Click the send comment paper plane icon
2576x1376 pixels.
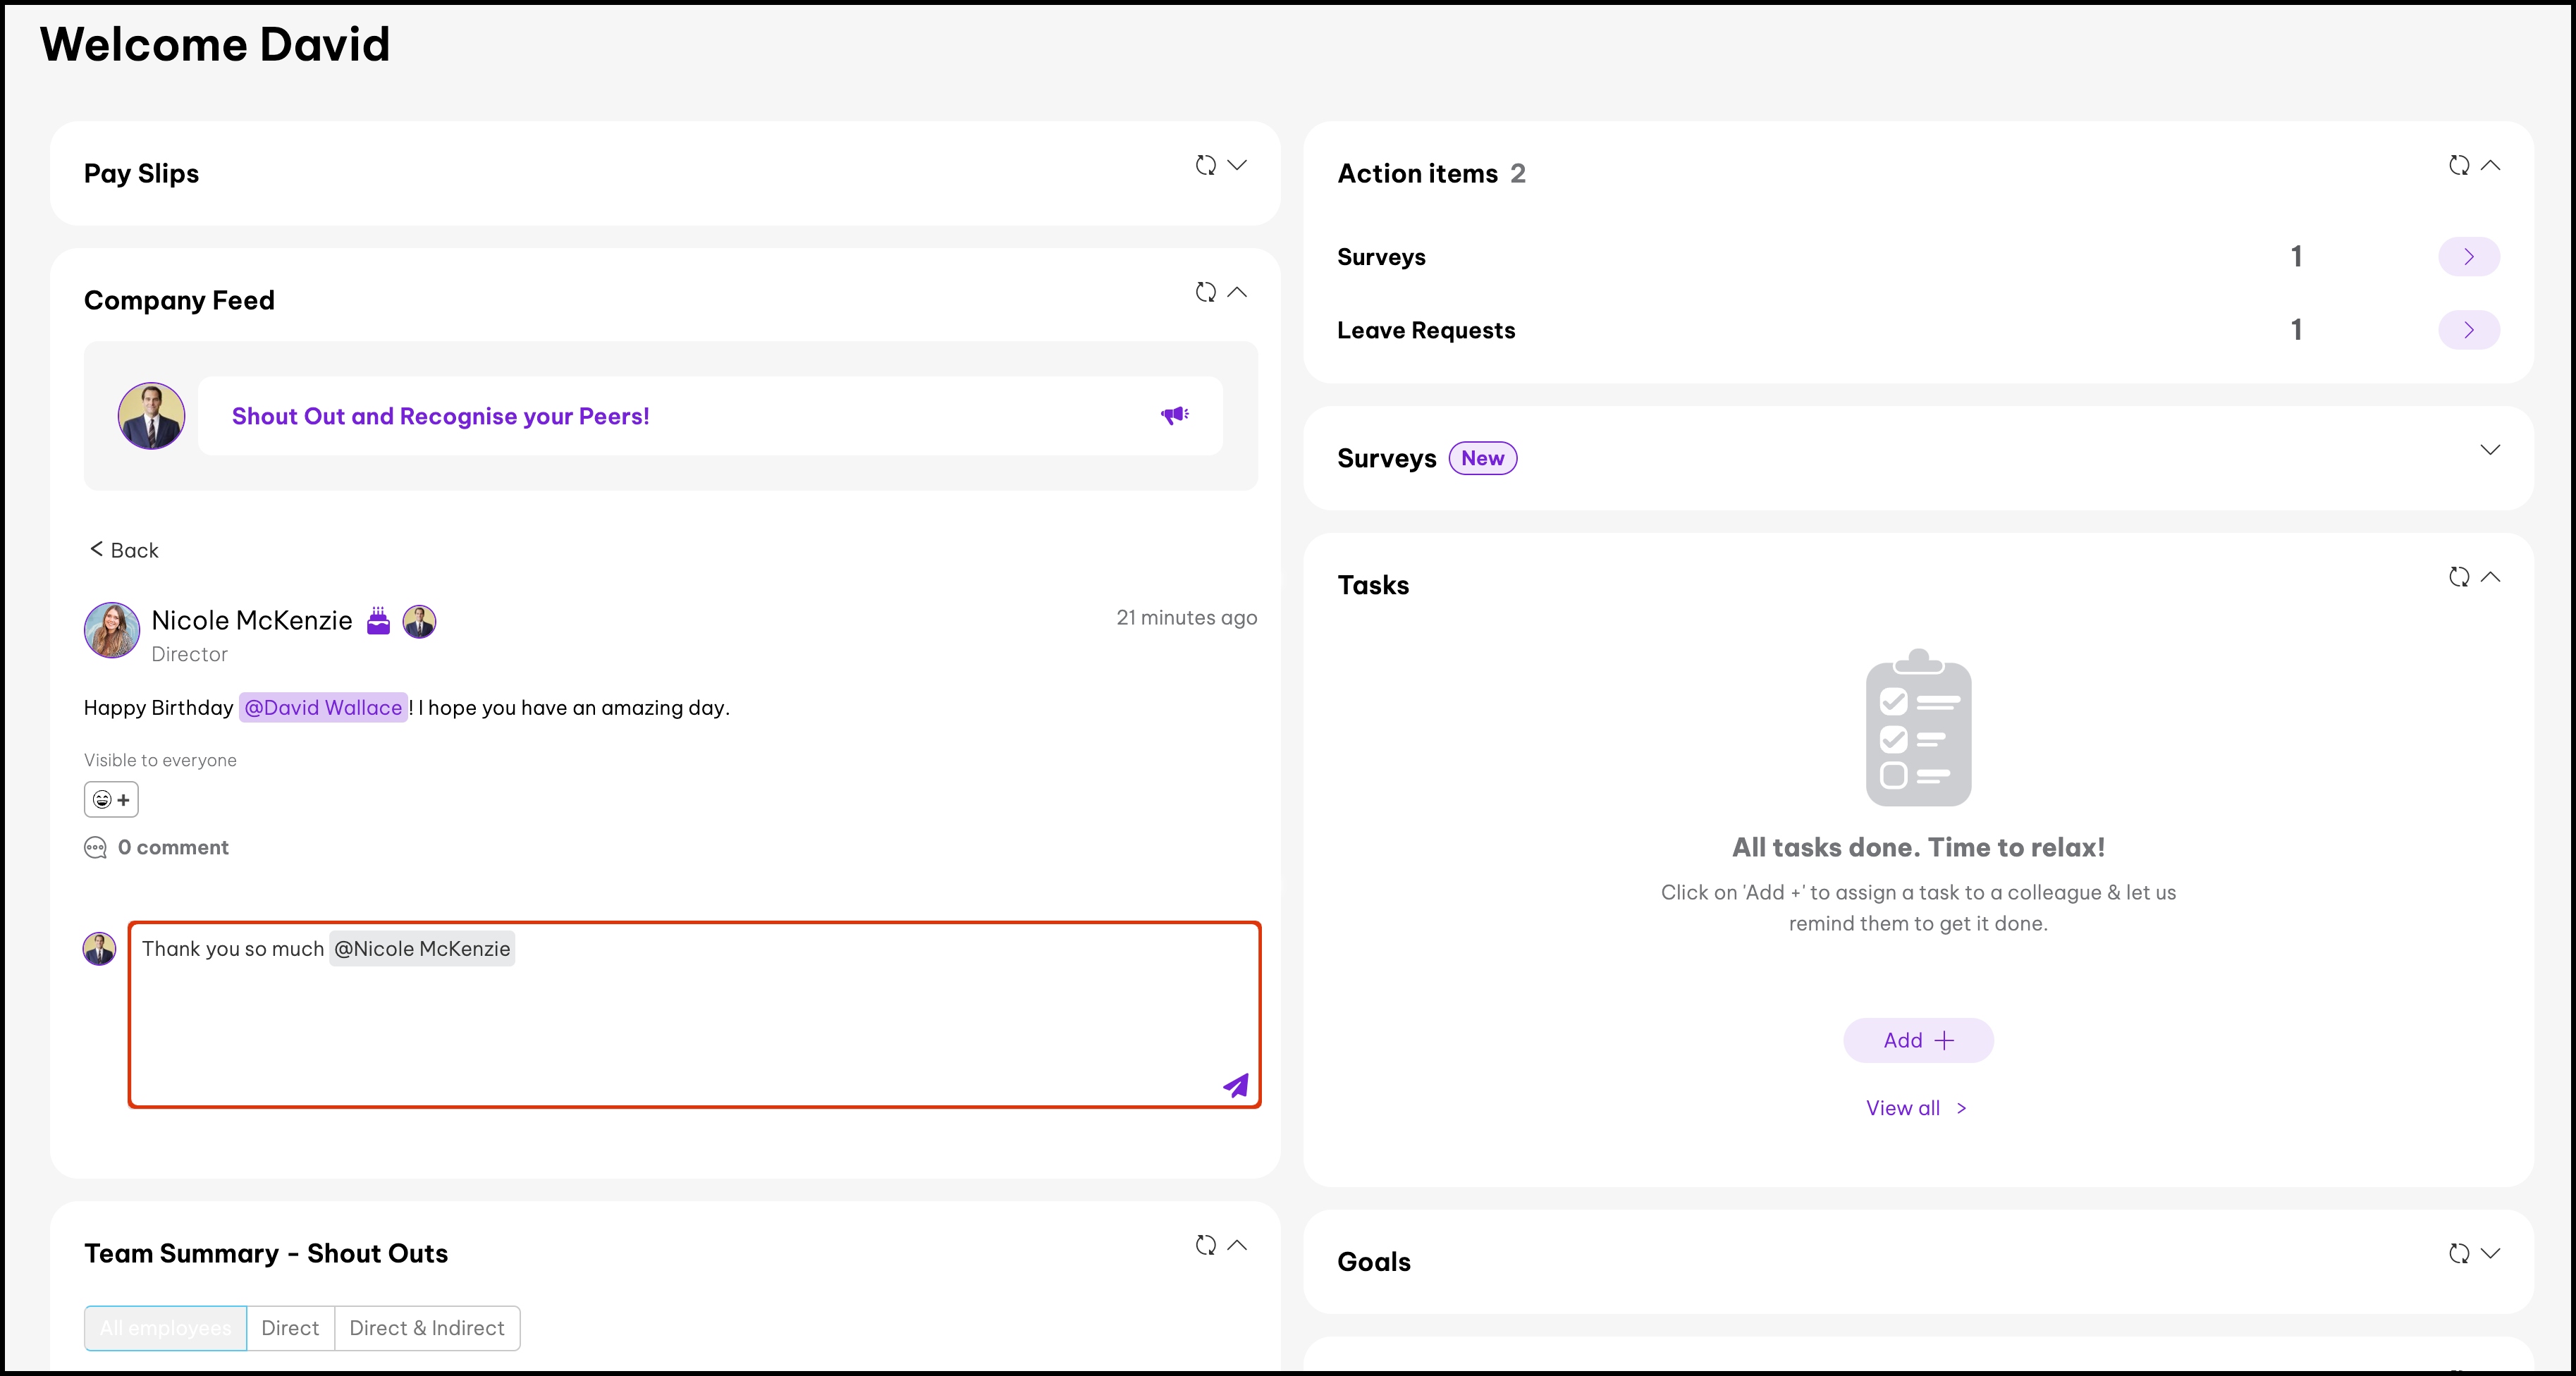click(1236, 1085)
